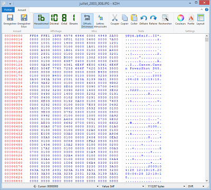Click offset 00000320 in the address column
Screen dimensions: 211x190
(x=14, y=108)
